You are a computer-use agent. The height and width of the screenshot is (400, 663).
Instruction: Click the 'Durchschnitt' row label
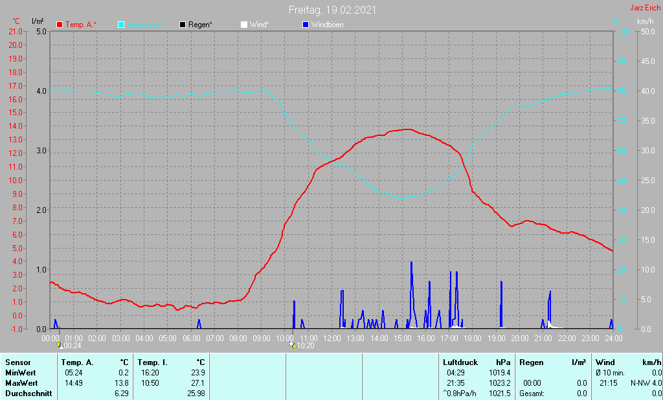(28, 394)
